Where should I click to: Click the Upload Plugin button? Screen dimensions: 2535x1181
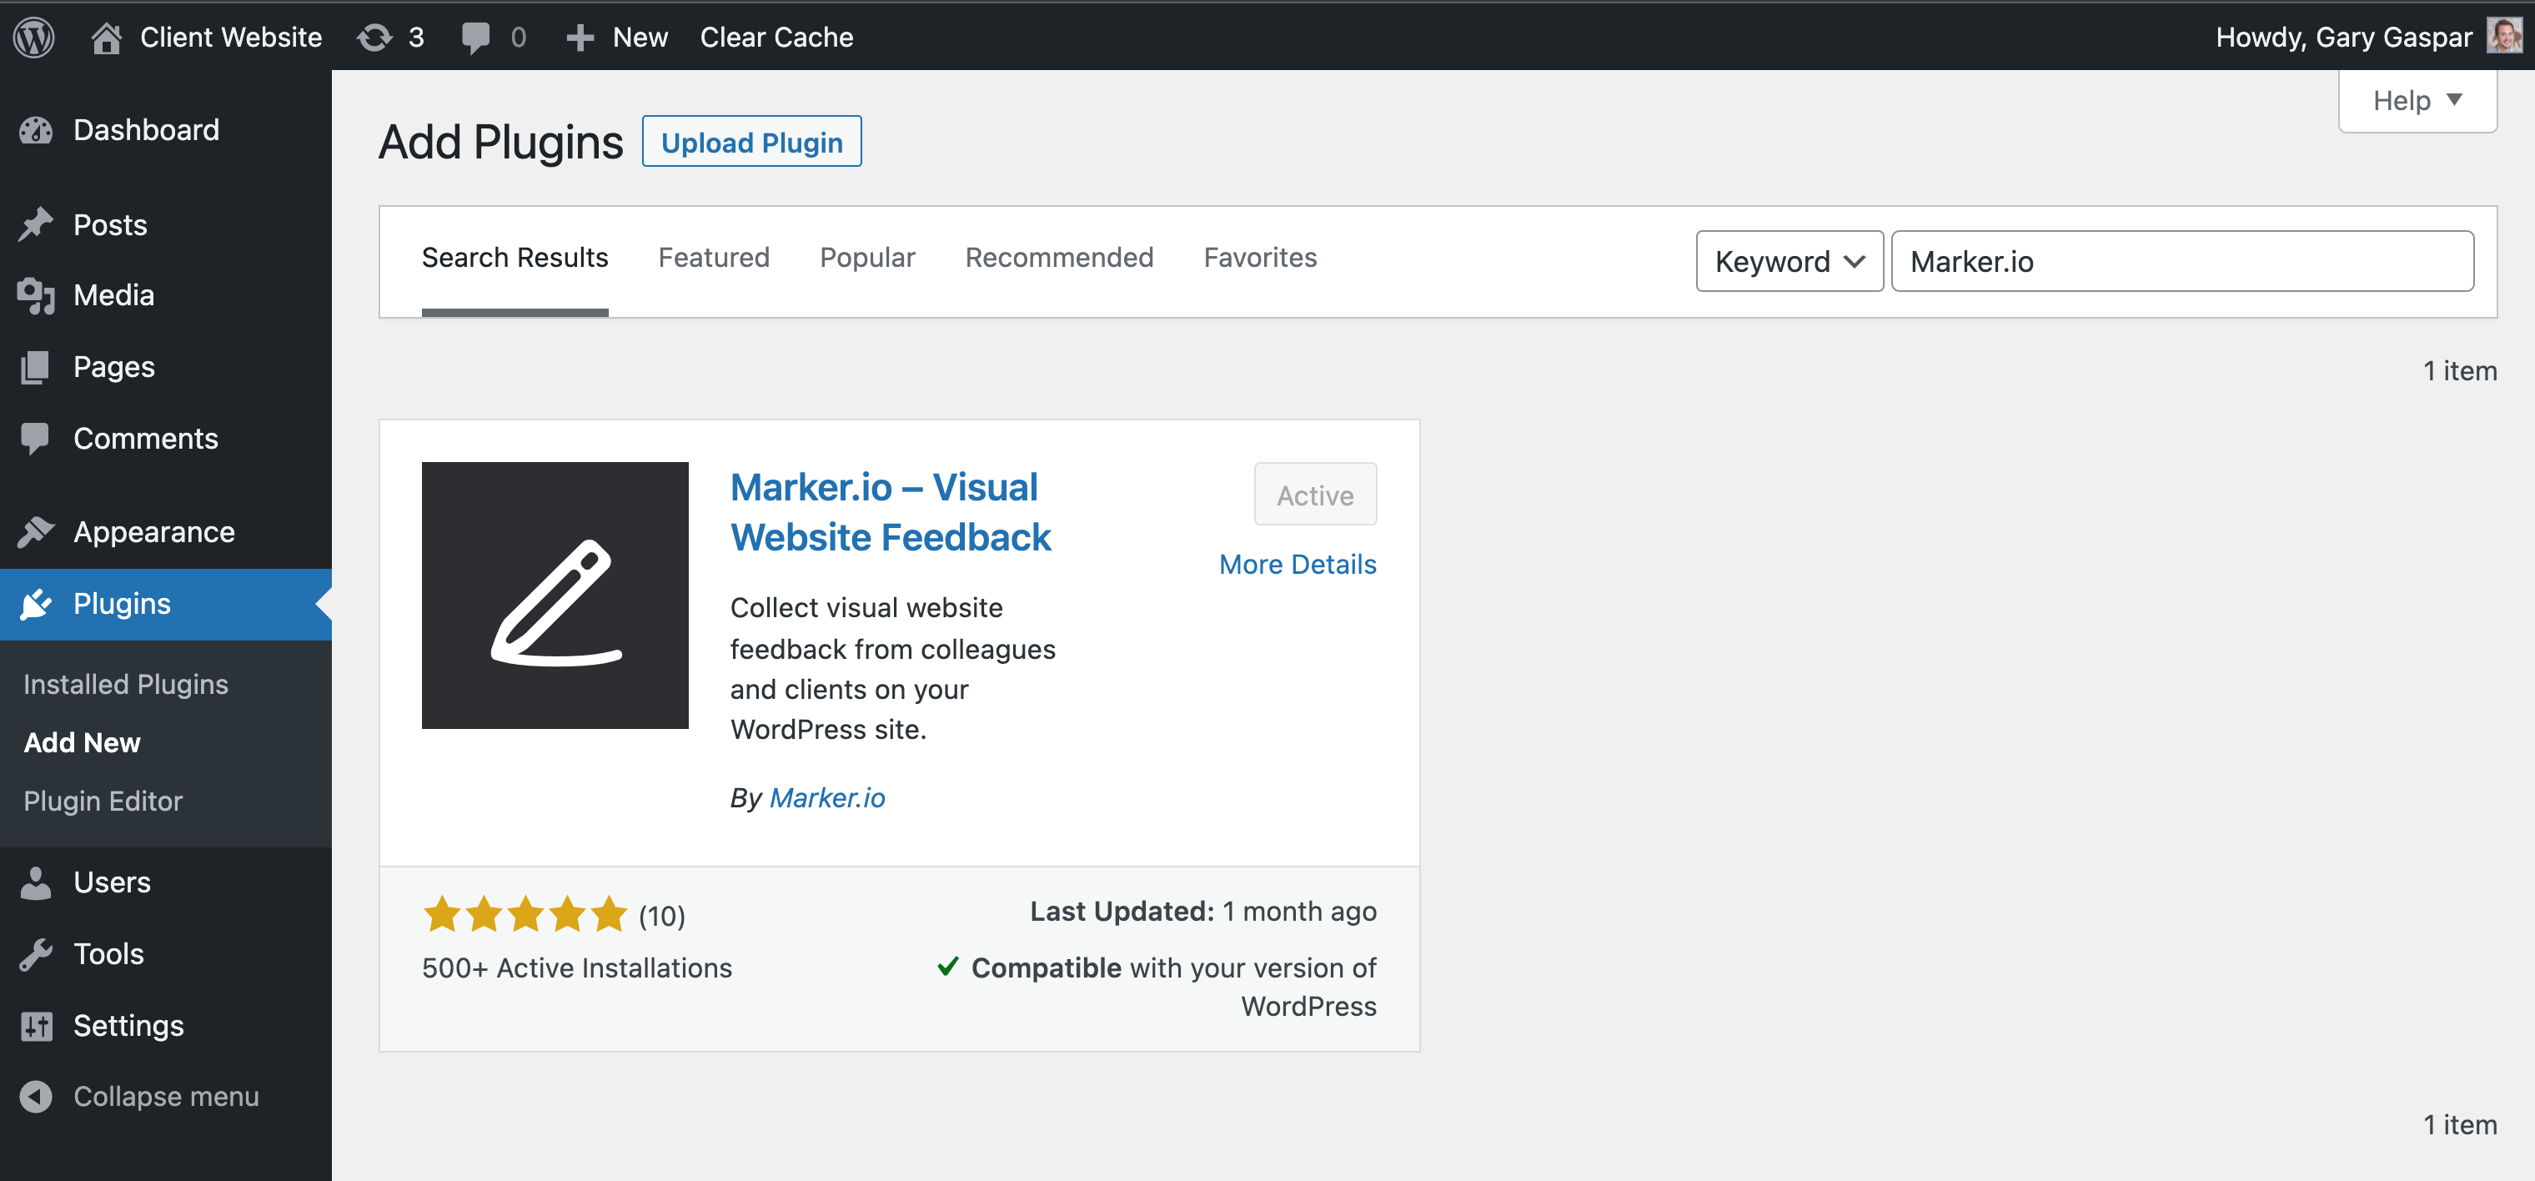click(x=750, y=142)
